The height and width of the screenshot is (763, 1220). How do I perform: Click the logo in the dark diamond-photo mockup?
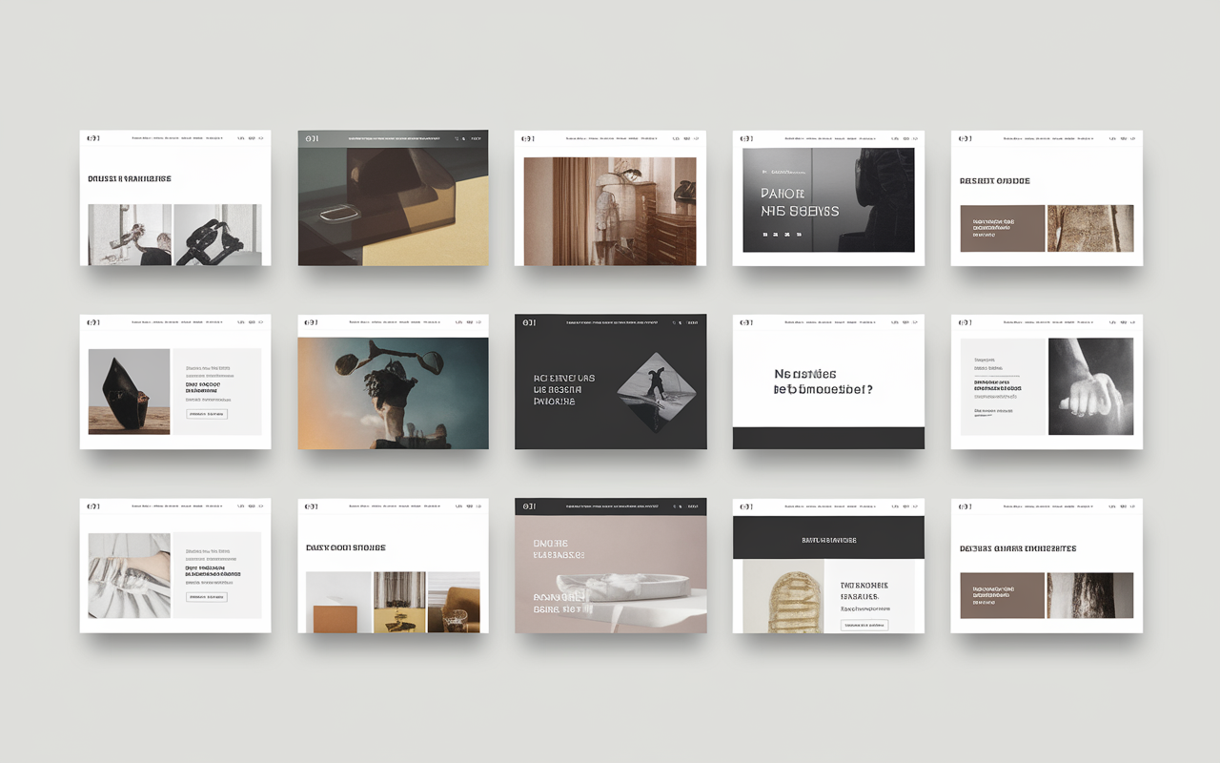point(528,322)
